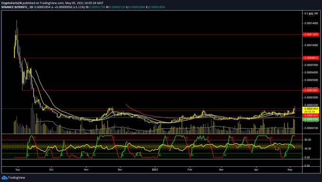Screen dimensions: 322x182
Task: Click the BINANCE:BZRXBTC symbol title
Action: pyautogui.click(x=14, y=7)
